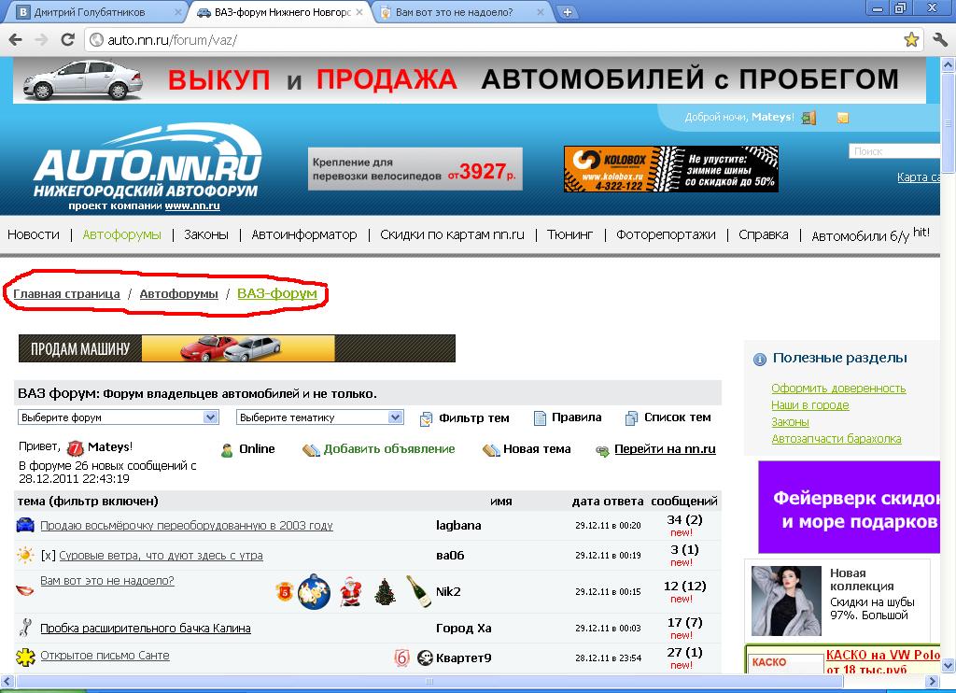Click the ПРОДАМ МАШИНУ banner

click(x=237, y=348)
